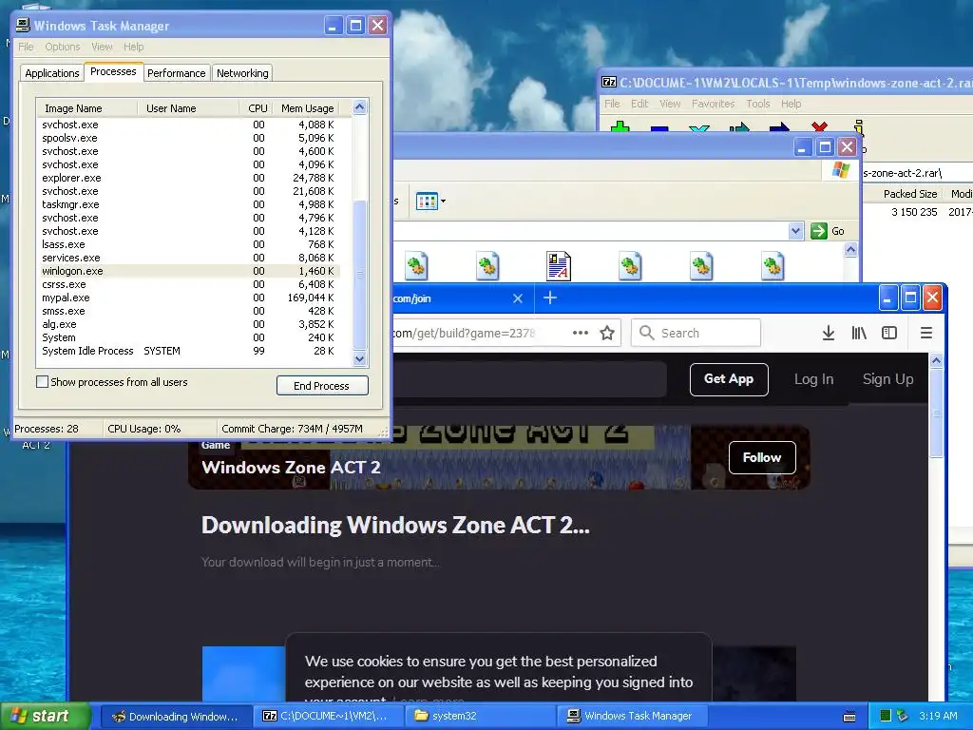Click the Follow button
The height and width of the screenshot is (730, 973).
pyautogui.click(x=762, y=457)
